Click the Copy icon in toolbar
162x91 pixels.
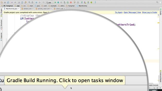point(22,2)
